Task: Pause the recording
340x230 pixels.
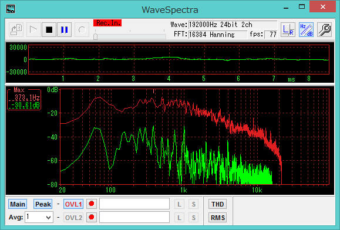Action: (x=65, y=30)
